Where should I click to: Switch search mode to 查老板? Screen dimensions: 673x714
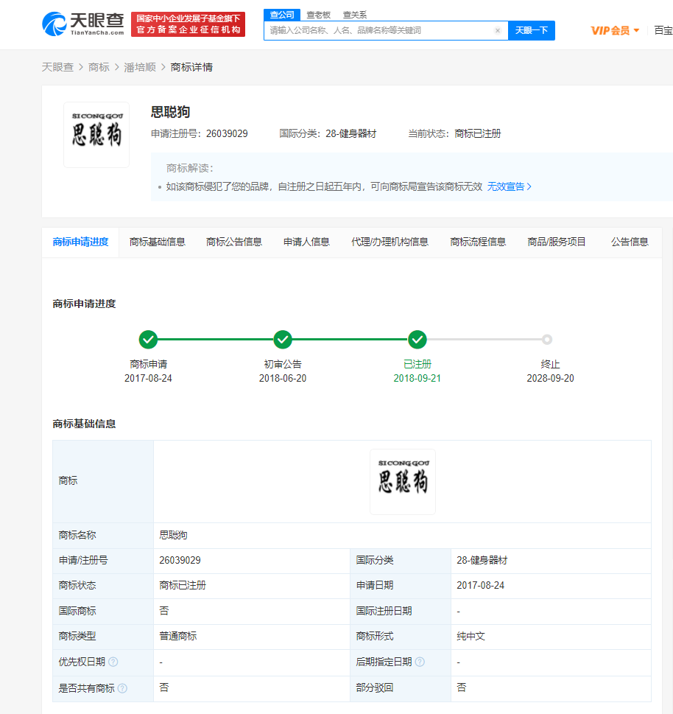click(x=319, y=15)
